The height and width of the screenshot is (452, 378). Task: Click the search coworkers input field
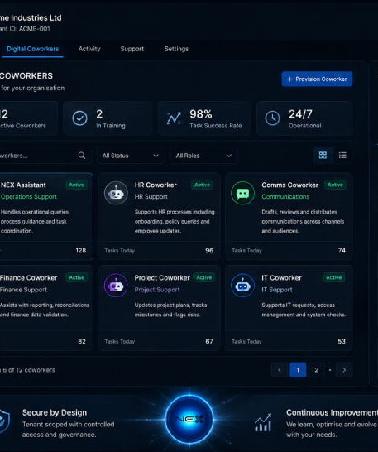tap(45, 156)
